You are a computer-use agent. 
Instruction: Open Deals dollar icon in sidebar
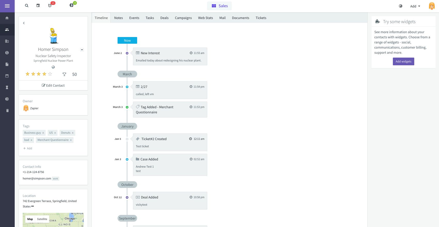(7, 53)
